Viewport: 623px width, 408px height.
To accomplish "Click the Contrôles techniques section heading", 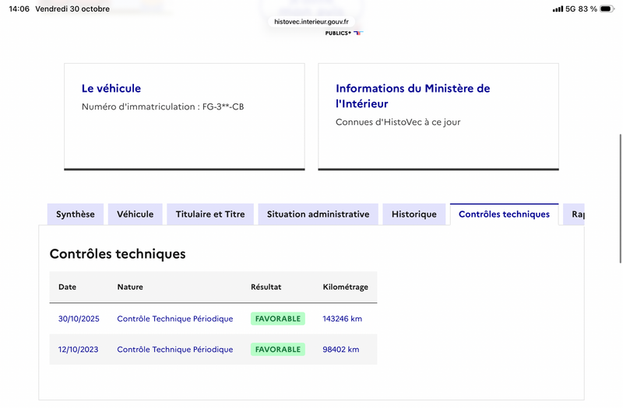I will click(x=118, y=254).
